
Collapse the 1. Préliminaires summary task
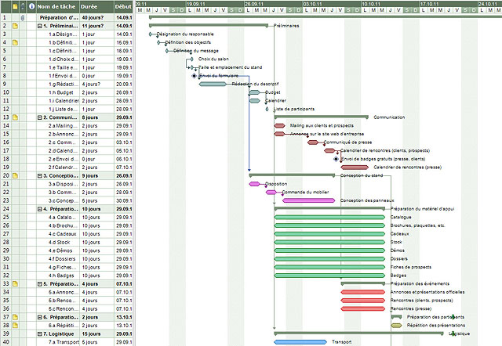(40, 26)
